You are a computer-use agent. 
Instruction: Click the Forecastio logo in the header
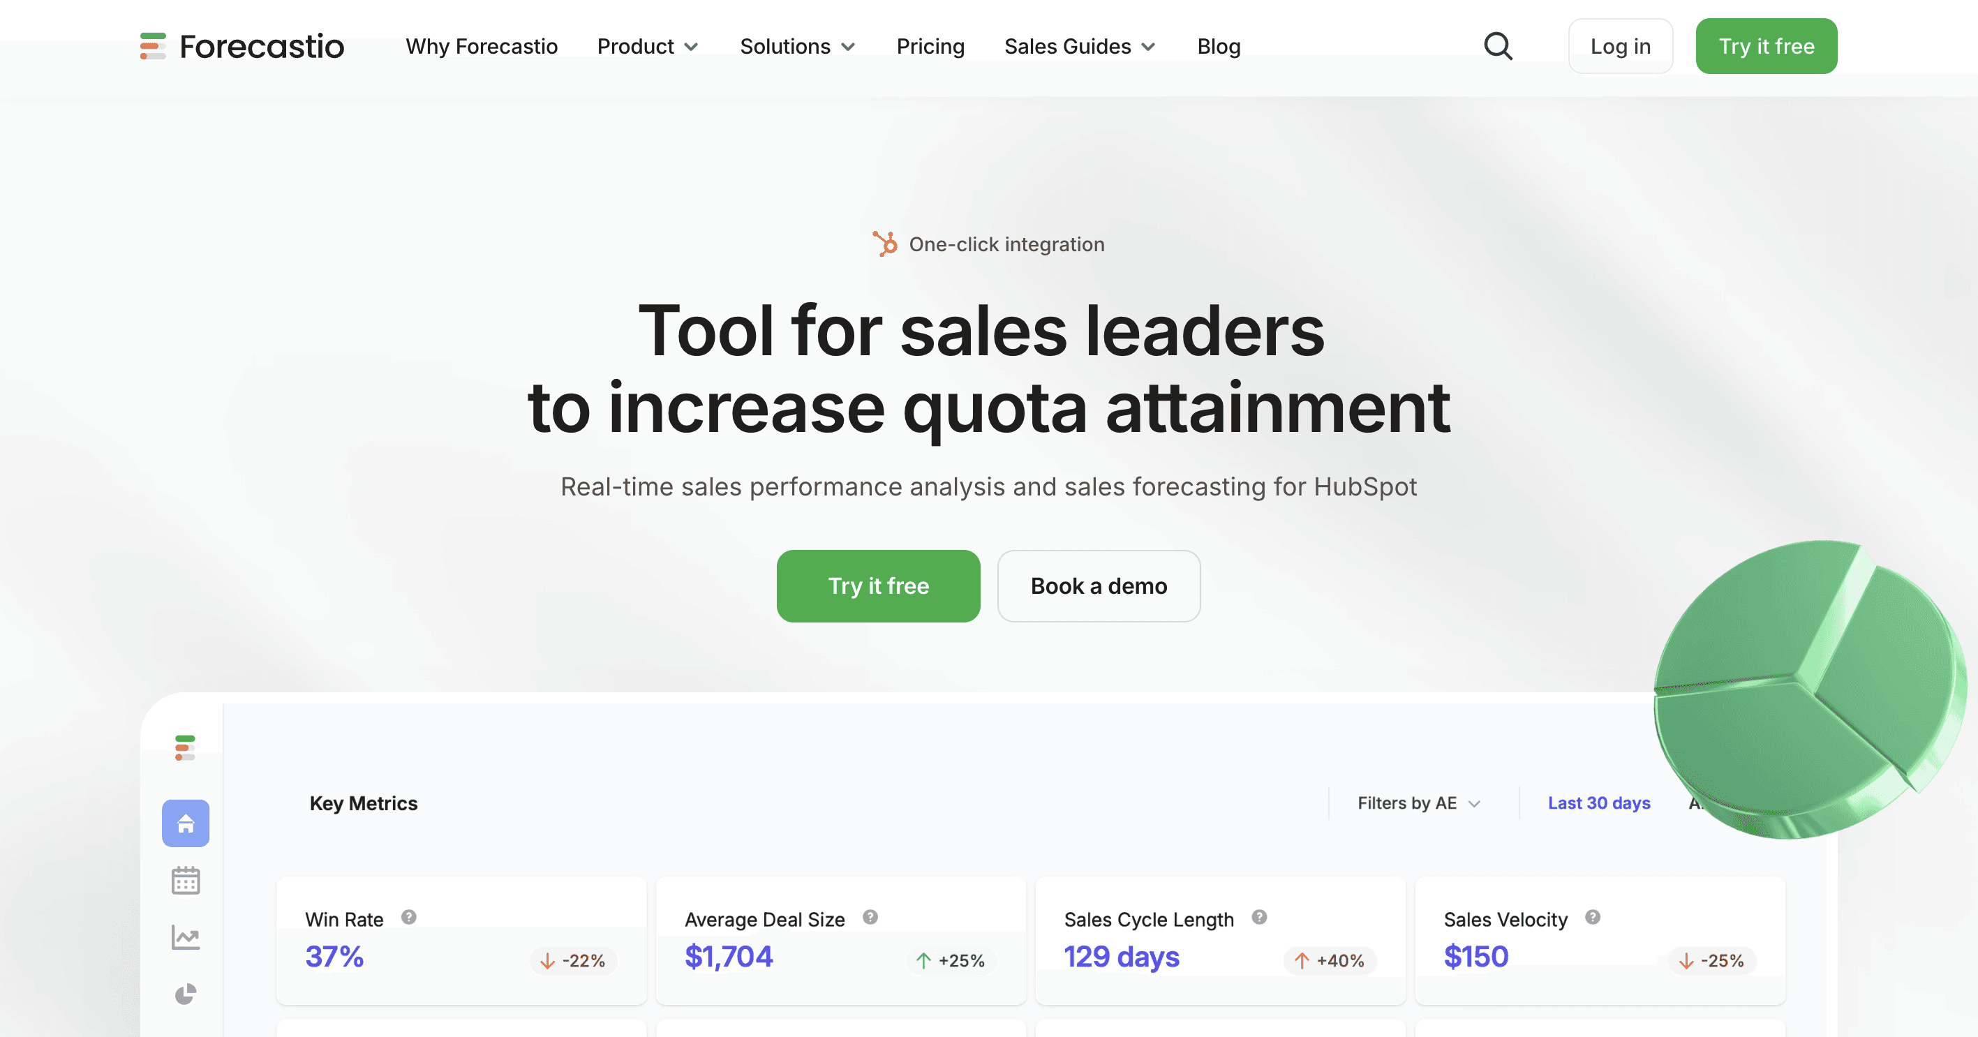242,46
